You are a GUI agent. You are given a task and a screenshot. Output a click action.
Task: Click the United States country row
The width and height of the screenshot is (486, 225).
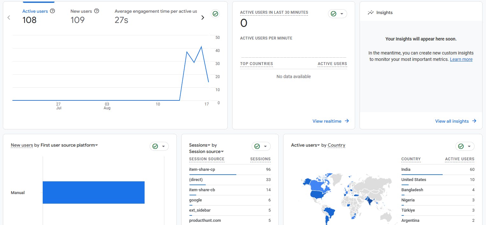tap(438, 180)
